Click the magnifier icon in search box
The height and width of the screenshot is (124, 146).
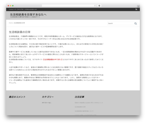pos(135,23)
